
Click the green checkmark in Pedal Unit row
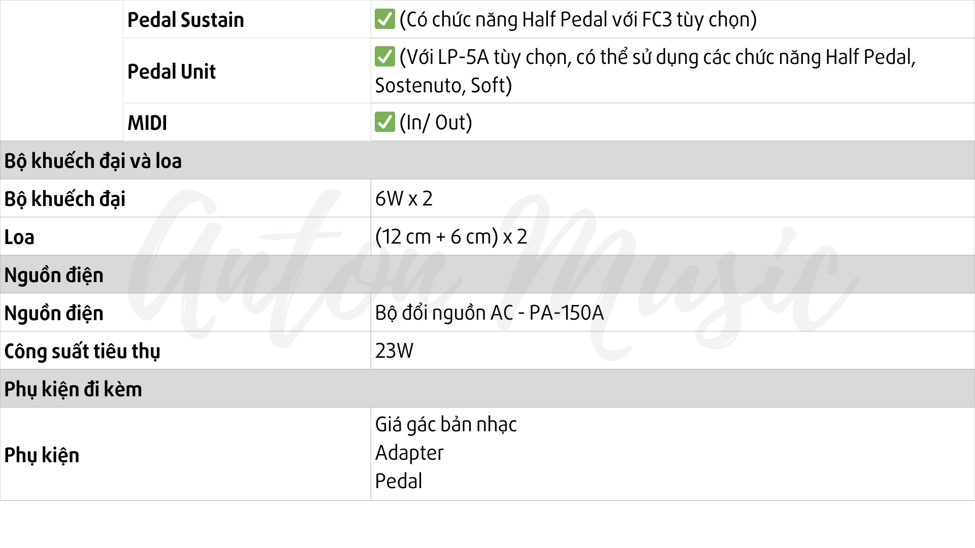[x=384, y=57]
